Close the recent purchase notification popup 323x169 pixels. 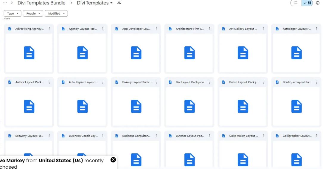[113, 160]
